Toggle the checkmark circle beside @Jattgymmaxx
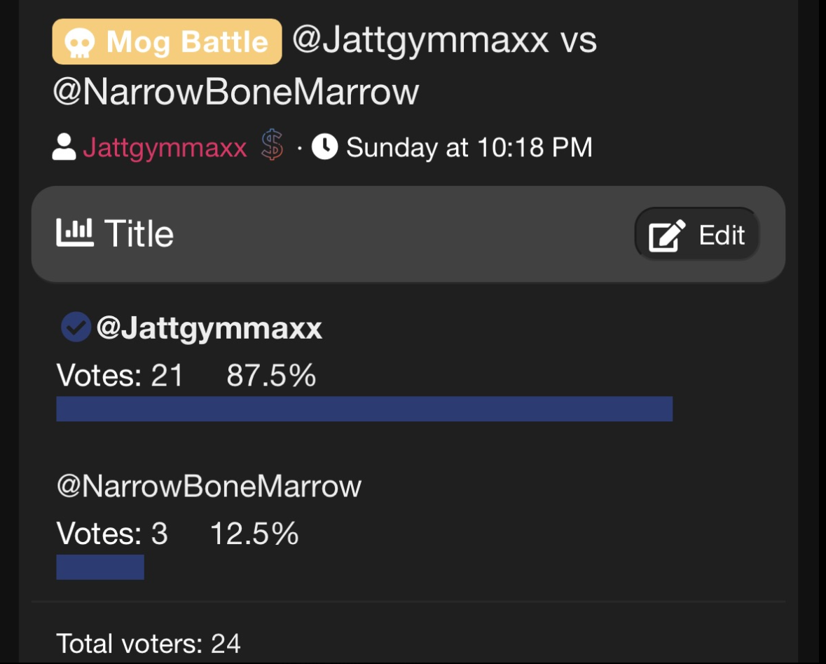Screen dimensions: 826x664 click(76, 327)
